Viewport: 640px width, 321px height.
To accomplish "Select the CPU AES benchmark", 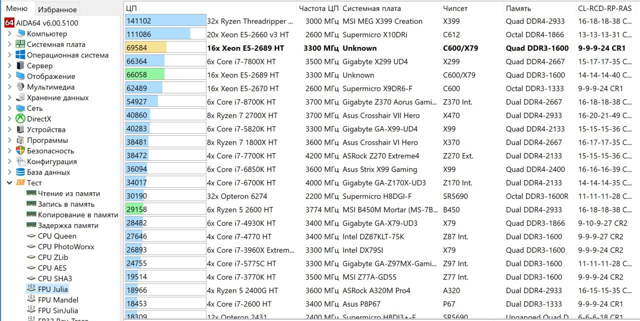I will point(52,268).
